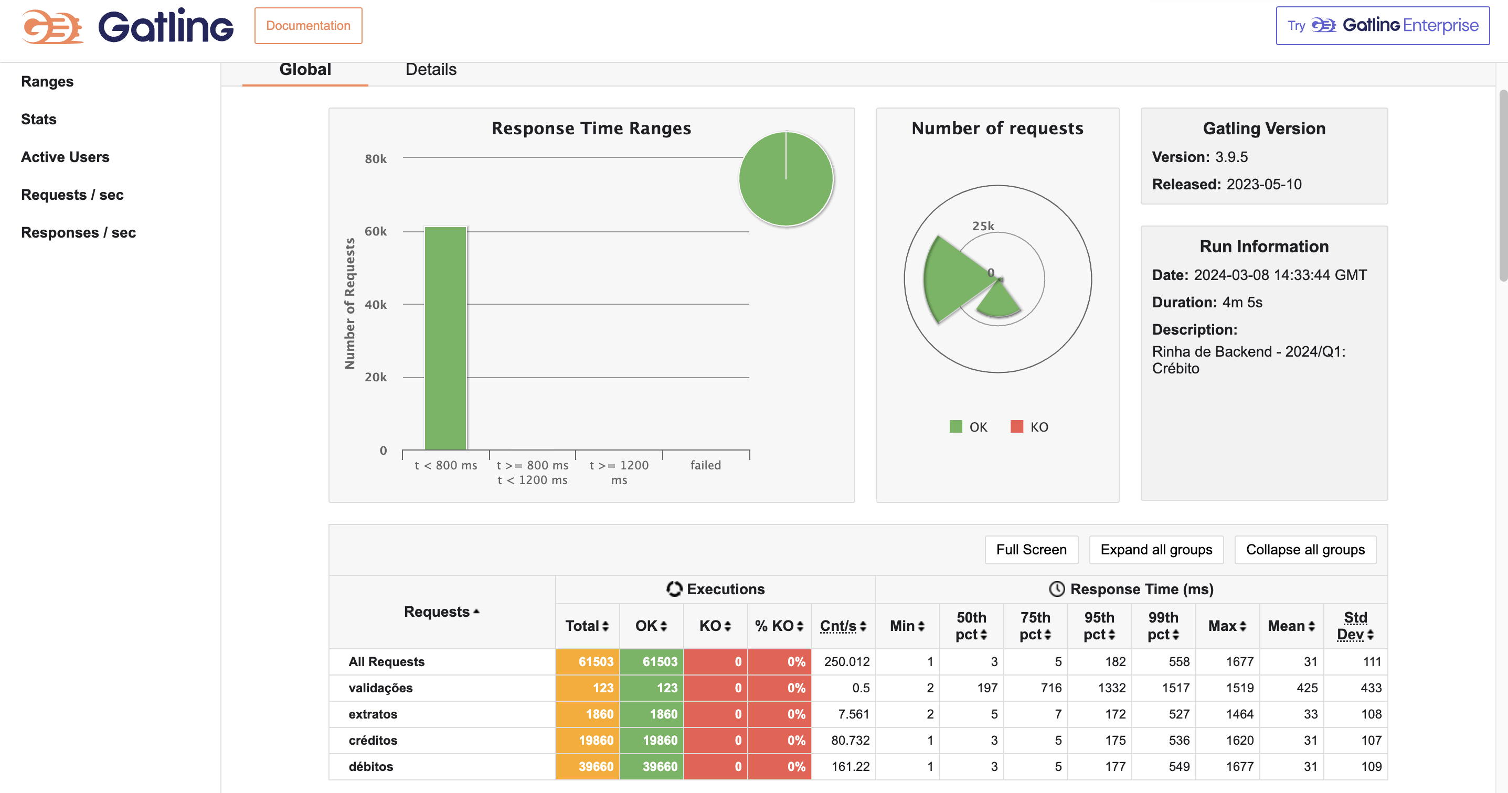The image size is (1508, 793).
Task: Go to Ranges section in sidebar
Action: click(47, 81)
